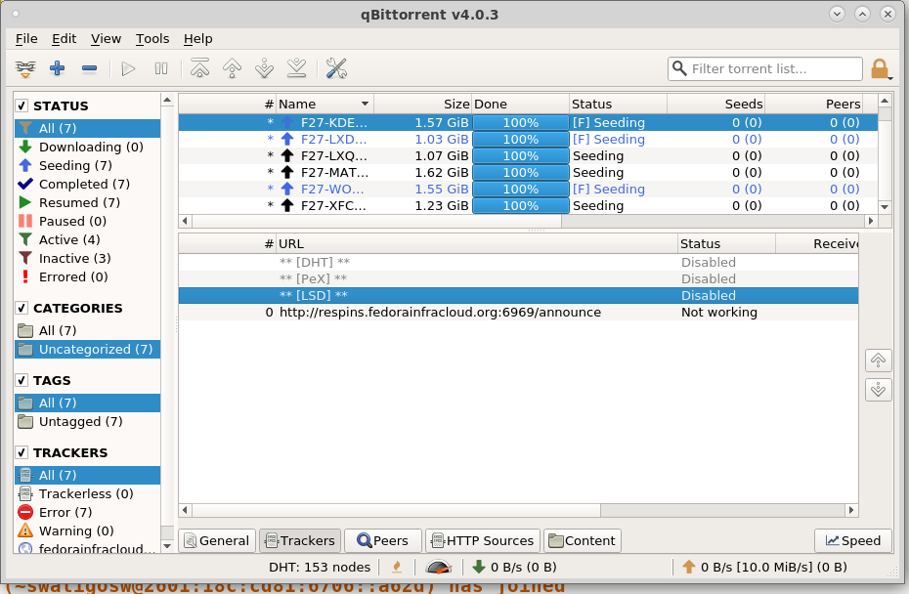Select the respins.fedorainfracloud.org tracker URL
The width and height of the screenshot is (909, 594).
click(x=440, y=313)
